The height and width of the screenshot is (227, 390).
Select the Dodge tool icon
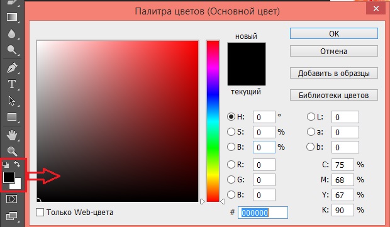[x=12, y=50]
